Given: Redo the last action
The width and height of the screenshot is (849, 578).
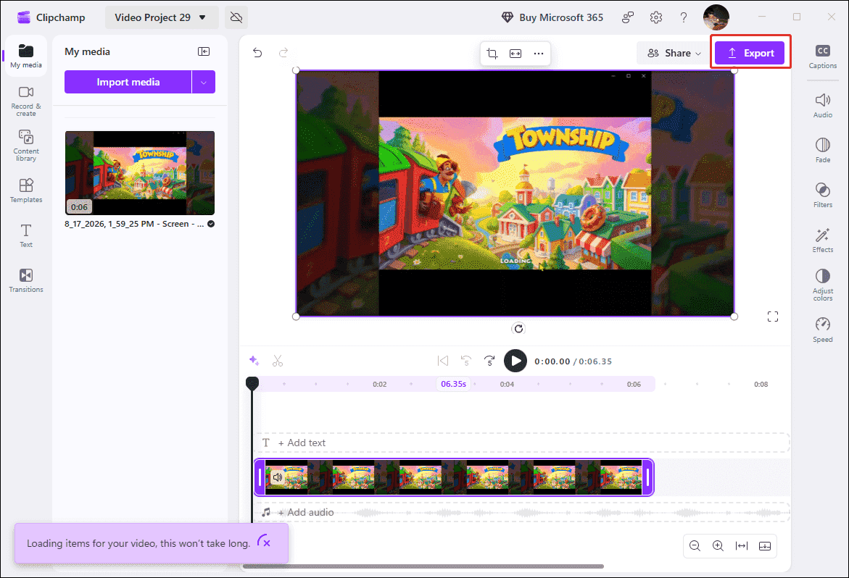Looking at the screenshot, I should [283, 52].
